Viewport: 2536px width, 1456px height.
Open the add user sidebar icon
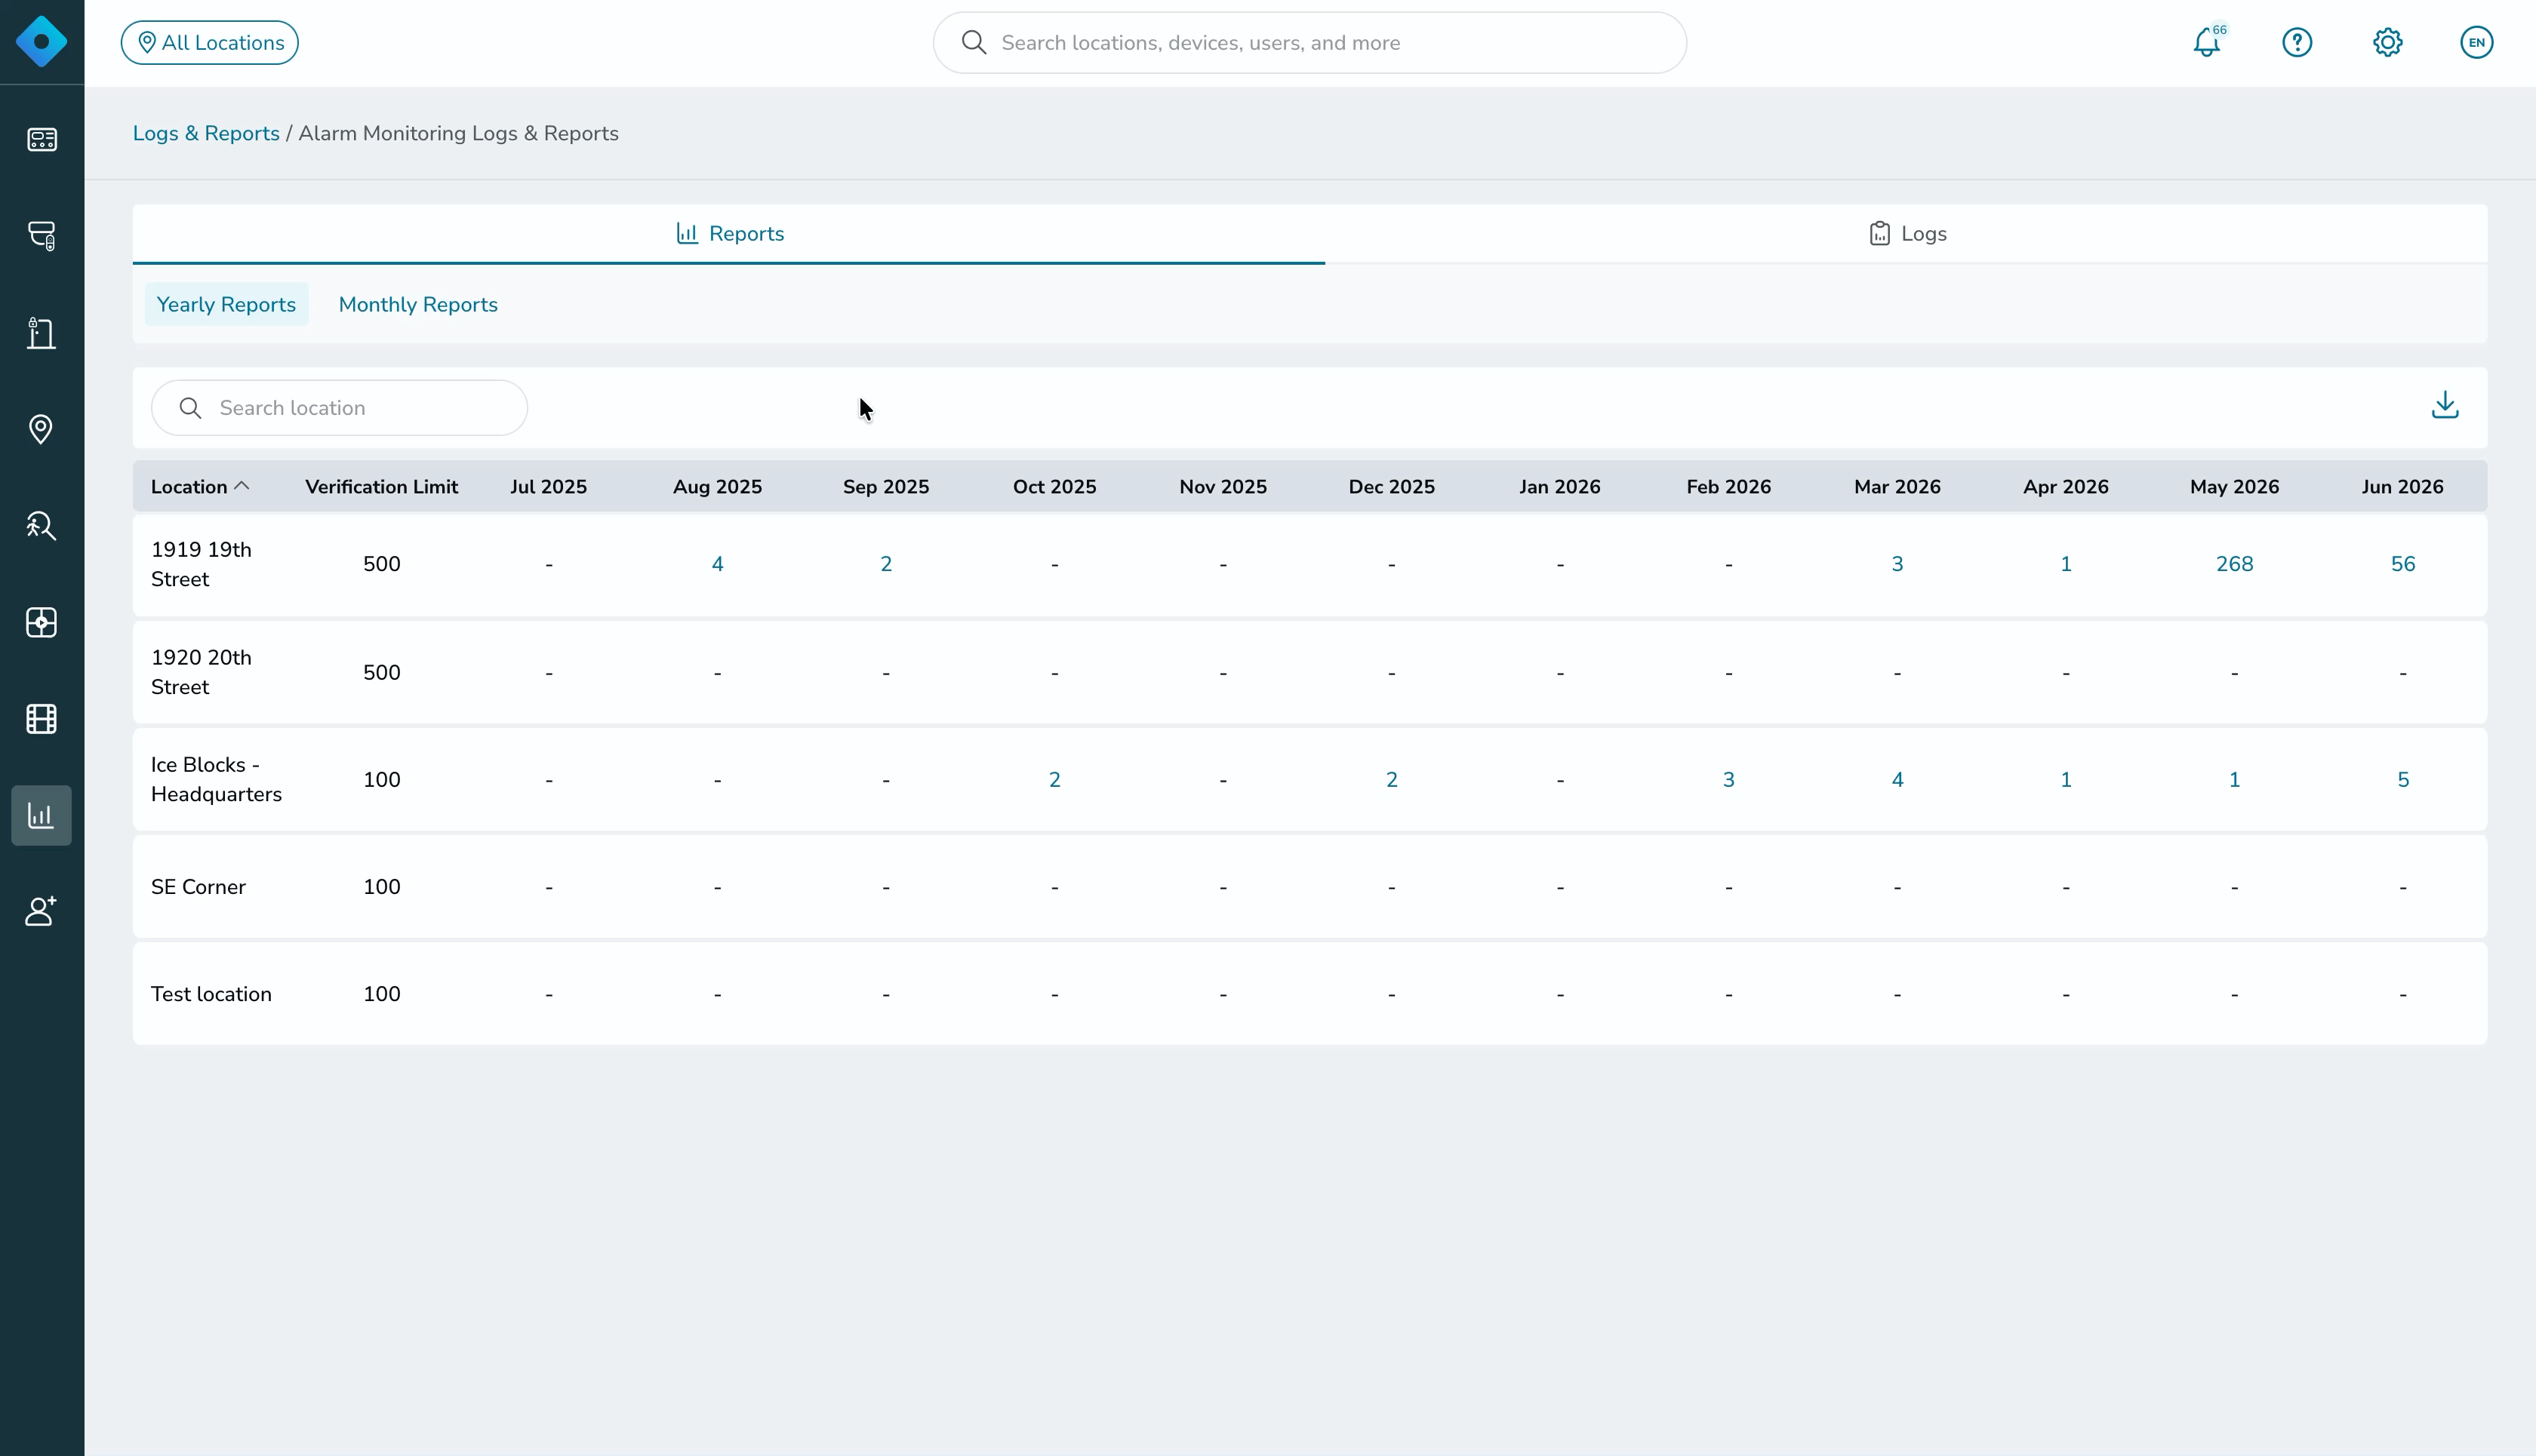[41, 911]
